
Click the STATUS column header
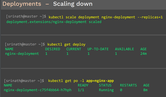pyautogui.click(x=105, y=85)
